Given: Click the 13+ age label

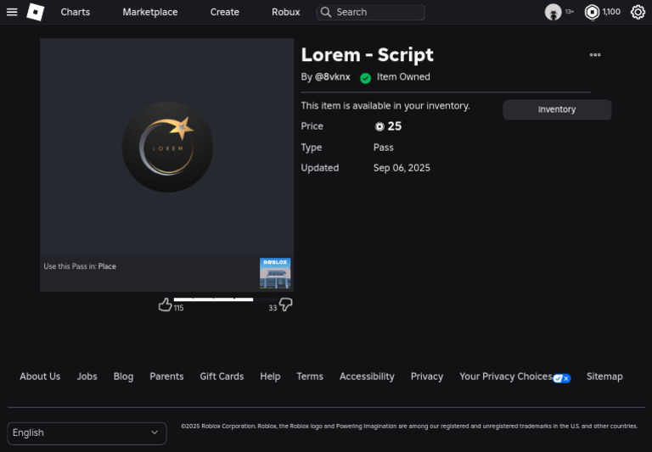Looking at the screenshot, I should click(570, 12).
